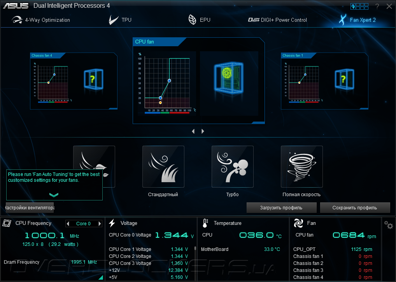Select the Silent fan mode leaf icon
Viewport: 396px width, 282px height.
point(94,167)
